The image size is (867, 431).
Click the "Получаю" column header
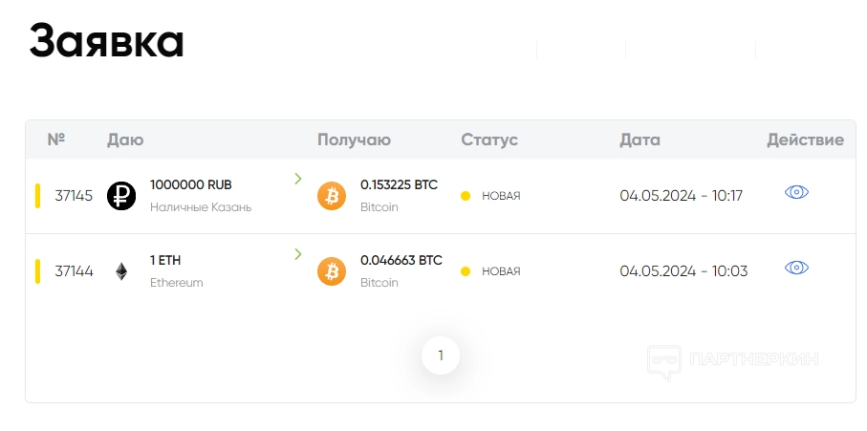point(354,140)
